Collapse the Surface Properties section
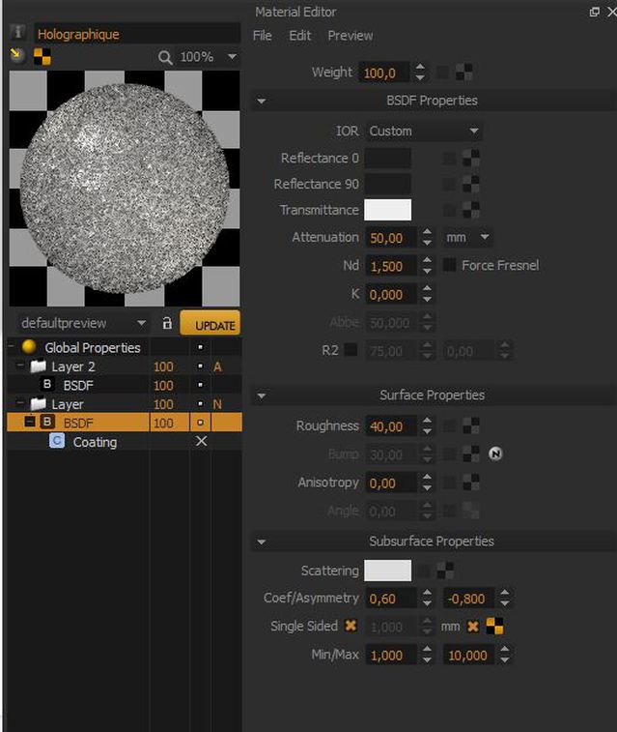617x732 pixels. point(262,395)
